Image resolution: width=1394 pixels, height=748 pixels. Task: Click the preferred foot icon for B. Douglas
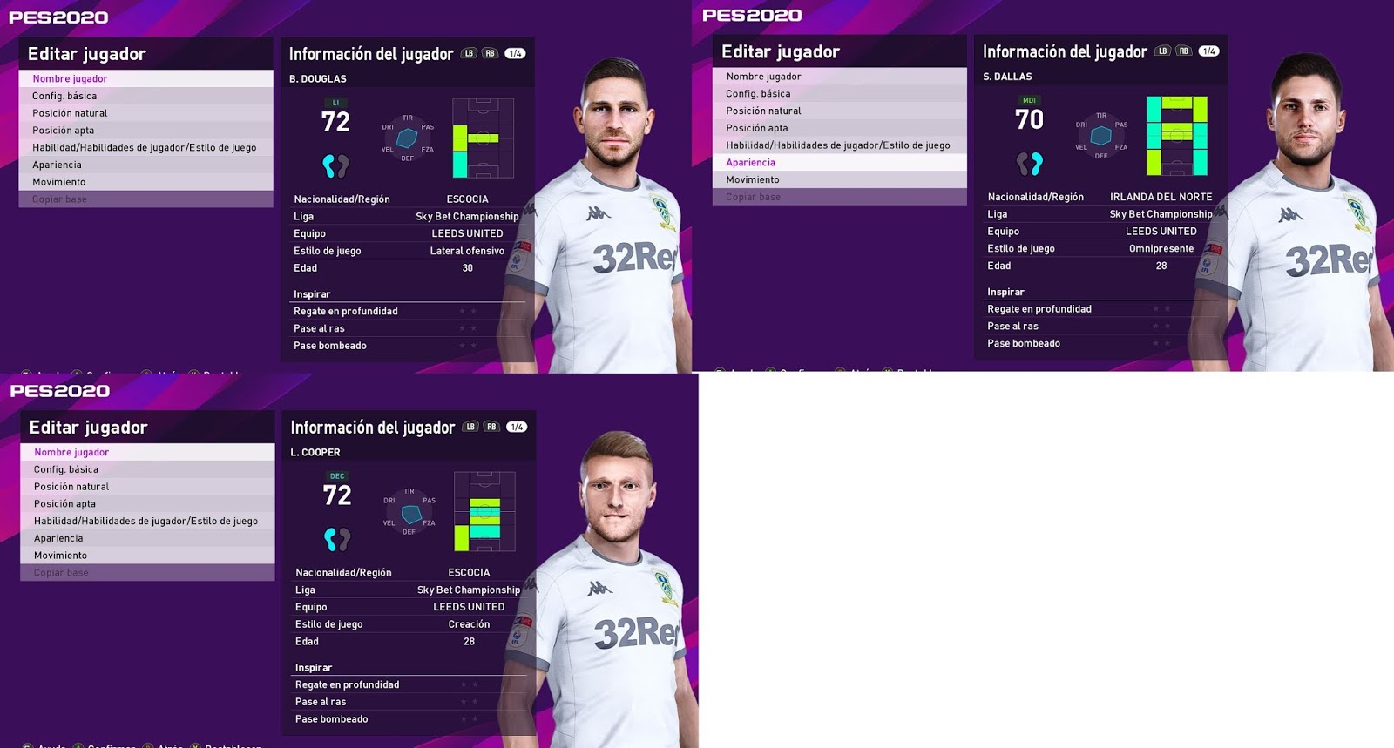(335, 165)
